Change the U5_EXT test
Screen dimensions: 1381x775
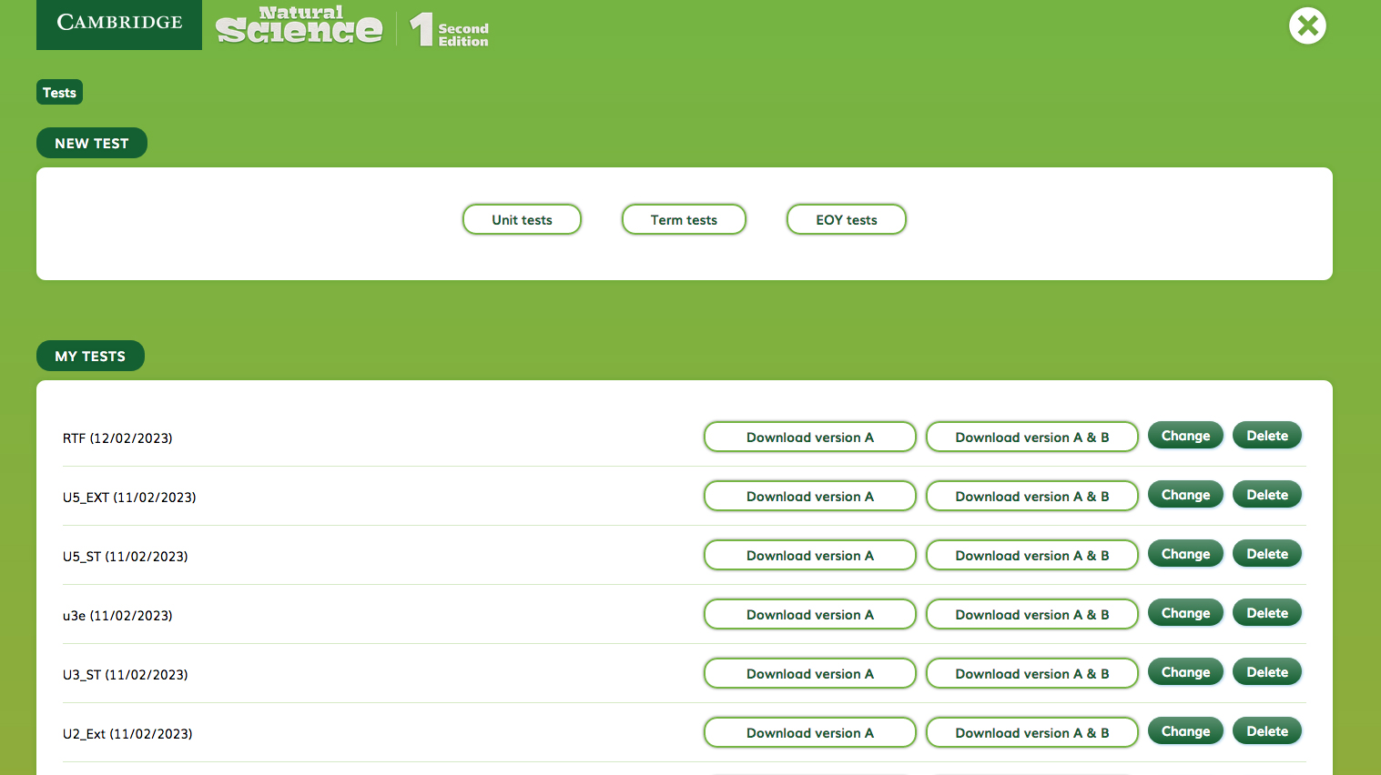pyautogui.click(x=1185, y=495)
